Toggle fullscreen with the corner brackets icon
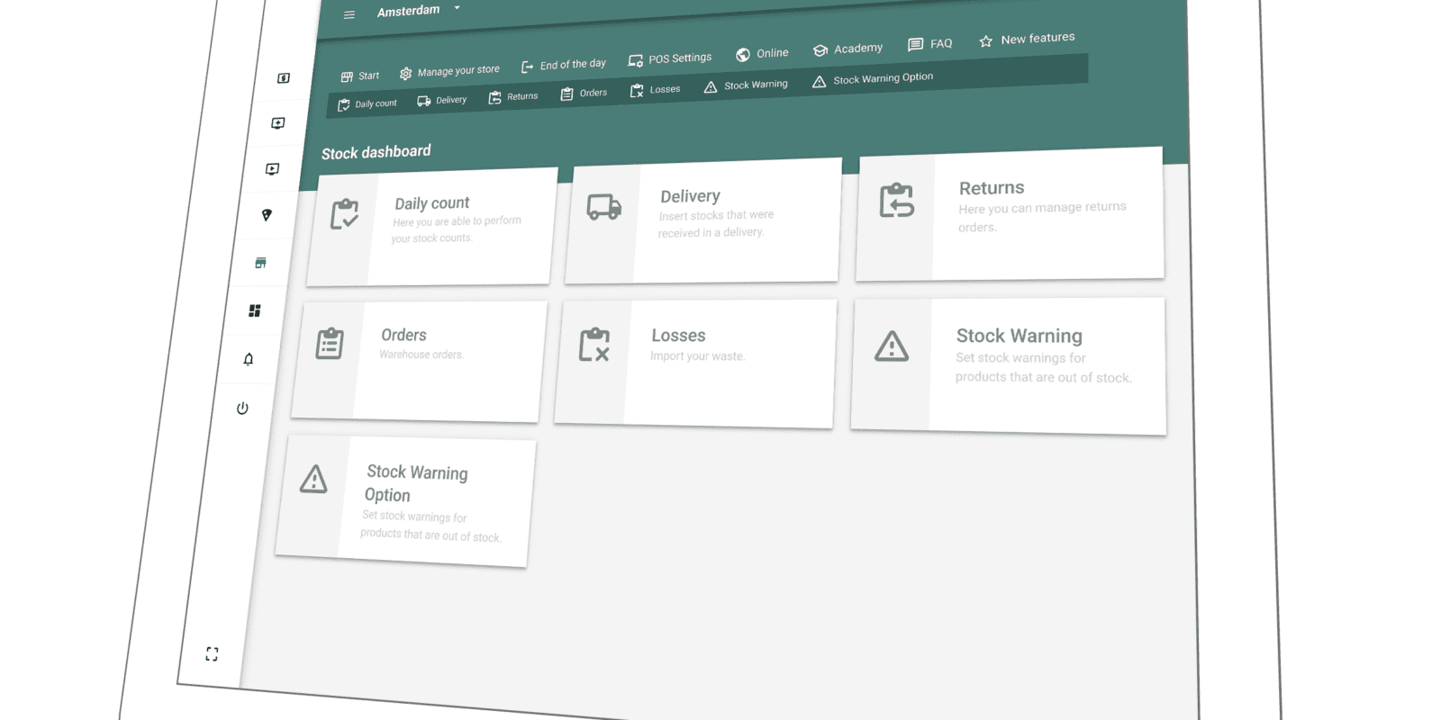This screenshot has height=720, width=1441. coord(212,654)
